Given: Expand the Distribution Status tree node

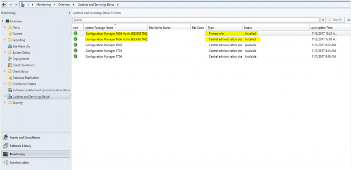Looking at the screenshot, I should pos(5,84).
